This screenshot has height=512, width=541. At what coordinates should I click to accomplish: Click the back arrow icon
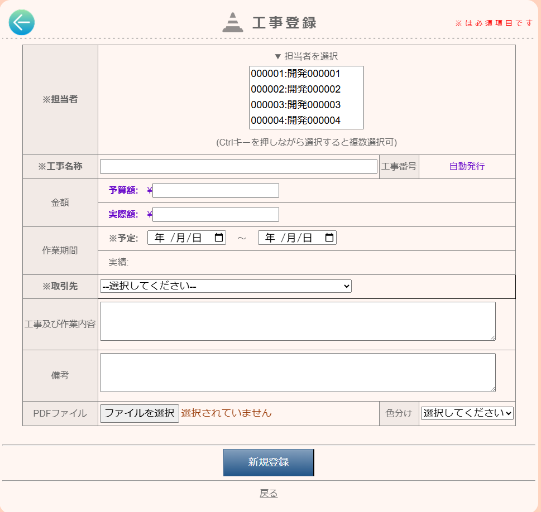click(x=22, y=22)
